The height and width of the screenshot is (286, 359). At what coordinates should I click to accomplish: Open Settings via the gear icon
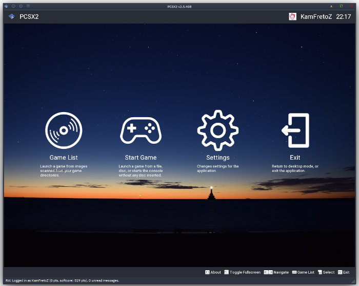pos(217,130)
